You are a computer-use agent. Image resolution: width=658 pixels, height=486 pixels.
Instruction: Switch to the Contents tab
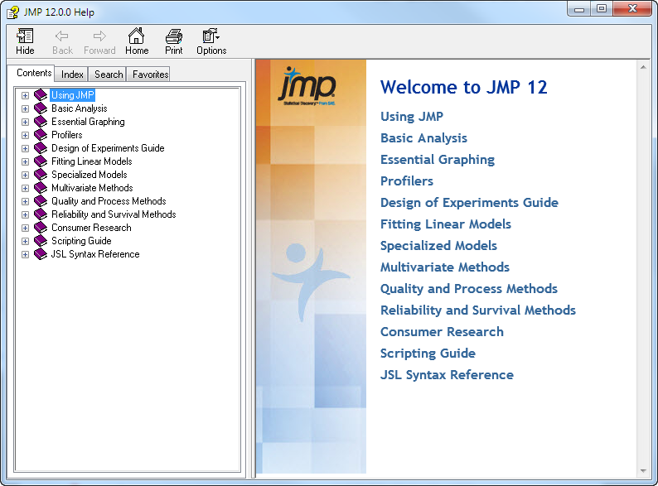pyautogui.click(x=31, y=73)
